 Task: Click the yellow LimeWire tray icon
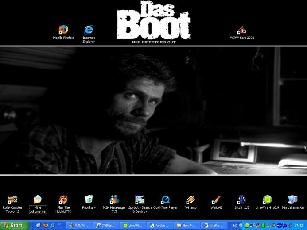[x=247, y=226]
